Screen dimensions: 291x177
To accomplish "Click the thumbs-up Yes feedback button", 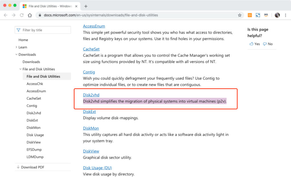I will [255, 44].
